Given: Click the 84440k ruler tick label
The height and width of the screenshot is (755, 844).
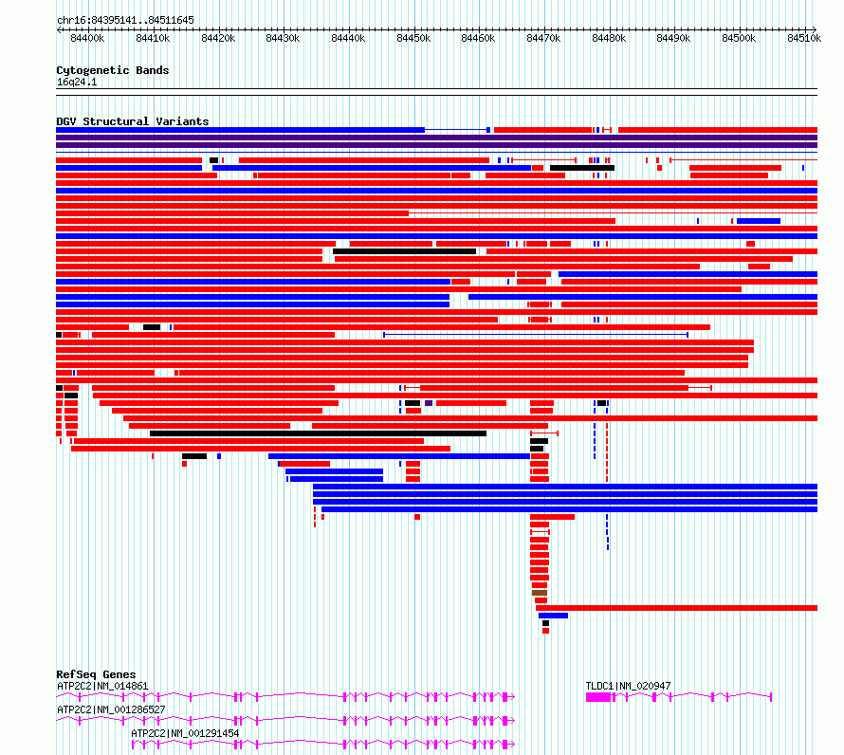Looking at the screenshot, I should (x=348, y=38).
